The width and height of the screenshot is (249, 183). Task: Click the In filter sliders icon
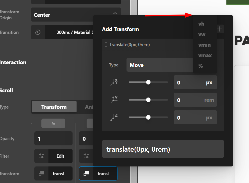pyautogui.click(x=41, y=156)
